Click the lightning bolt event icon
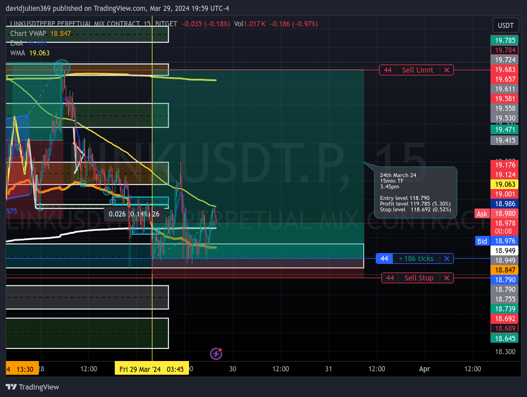The width and height of the screenshot is (527, 397). pos(216,354)
